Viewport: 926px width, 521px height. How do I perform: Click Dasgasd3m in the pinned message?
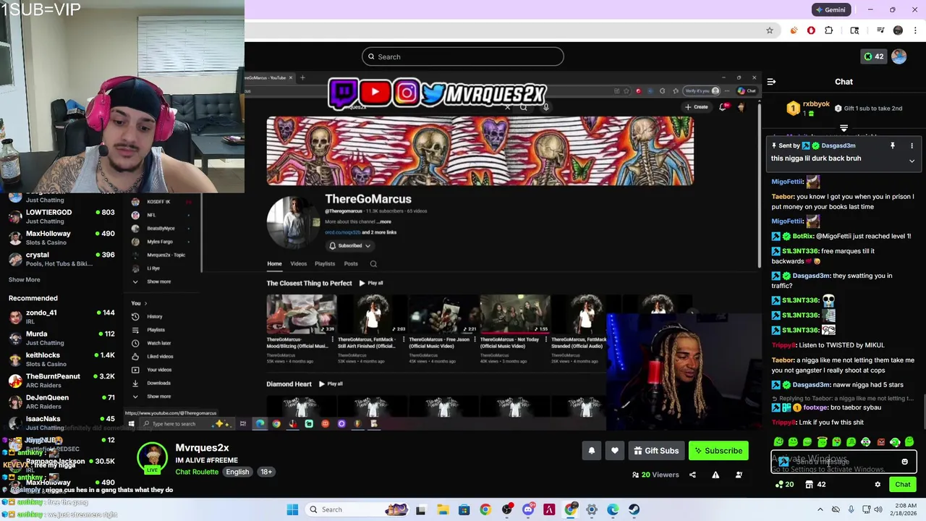(838, 145)
